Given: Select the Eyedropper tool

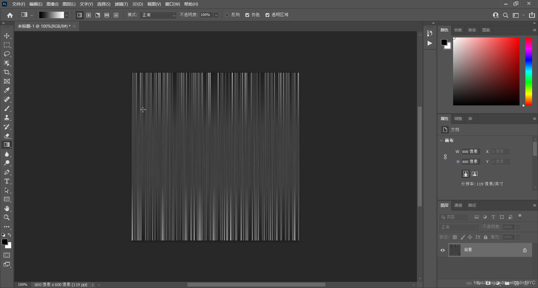Looking at the screenshot, I should pyautogui.click(x=7, y=90).
